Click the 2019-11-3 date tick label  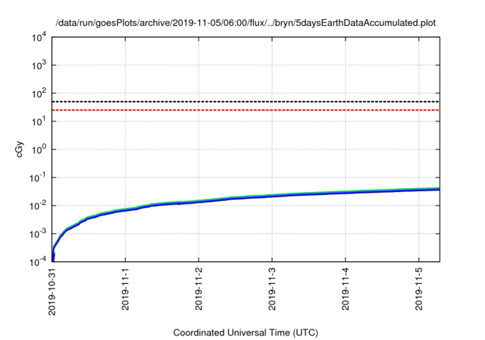272,288
